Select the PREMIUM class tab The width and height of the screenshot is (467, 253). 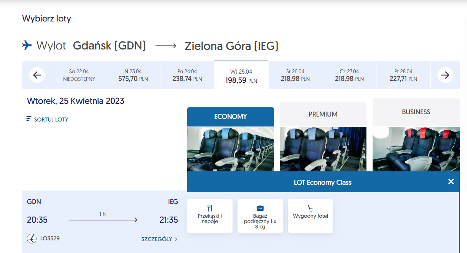(x=323, y=114)
